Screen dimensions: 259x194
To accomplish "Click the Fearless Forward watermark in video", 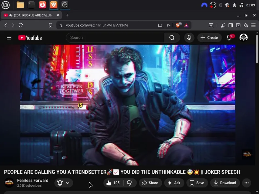I will pyautogui.click(x=247, y=154).
